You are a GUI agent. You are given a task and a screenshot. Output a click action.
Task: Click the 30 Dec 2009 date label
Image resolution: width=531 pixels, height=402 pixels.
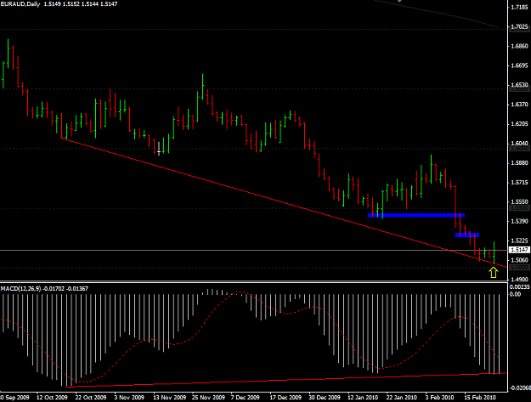(x=325, y=397)
